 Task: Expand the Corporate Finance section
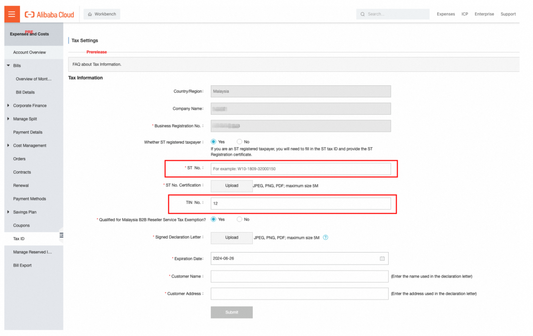point(8,106)
